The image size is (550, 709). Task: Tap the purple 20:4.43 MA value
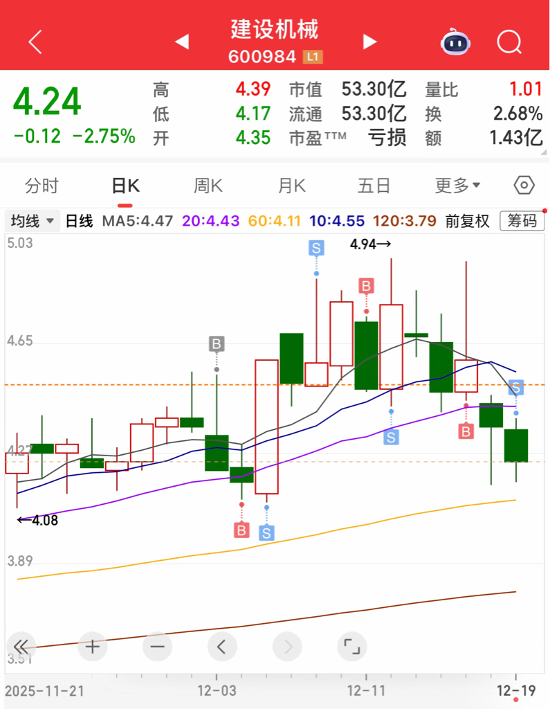pos(210,221)
